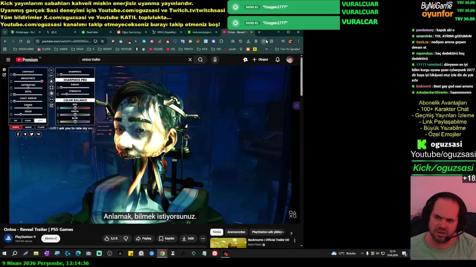Go to the Chrome home page
476x267 pixels.
[x=28, y=41]
